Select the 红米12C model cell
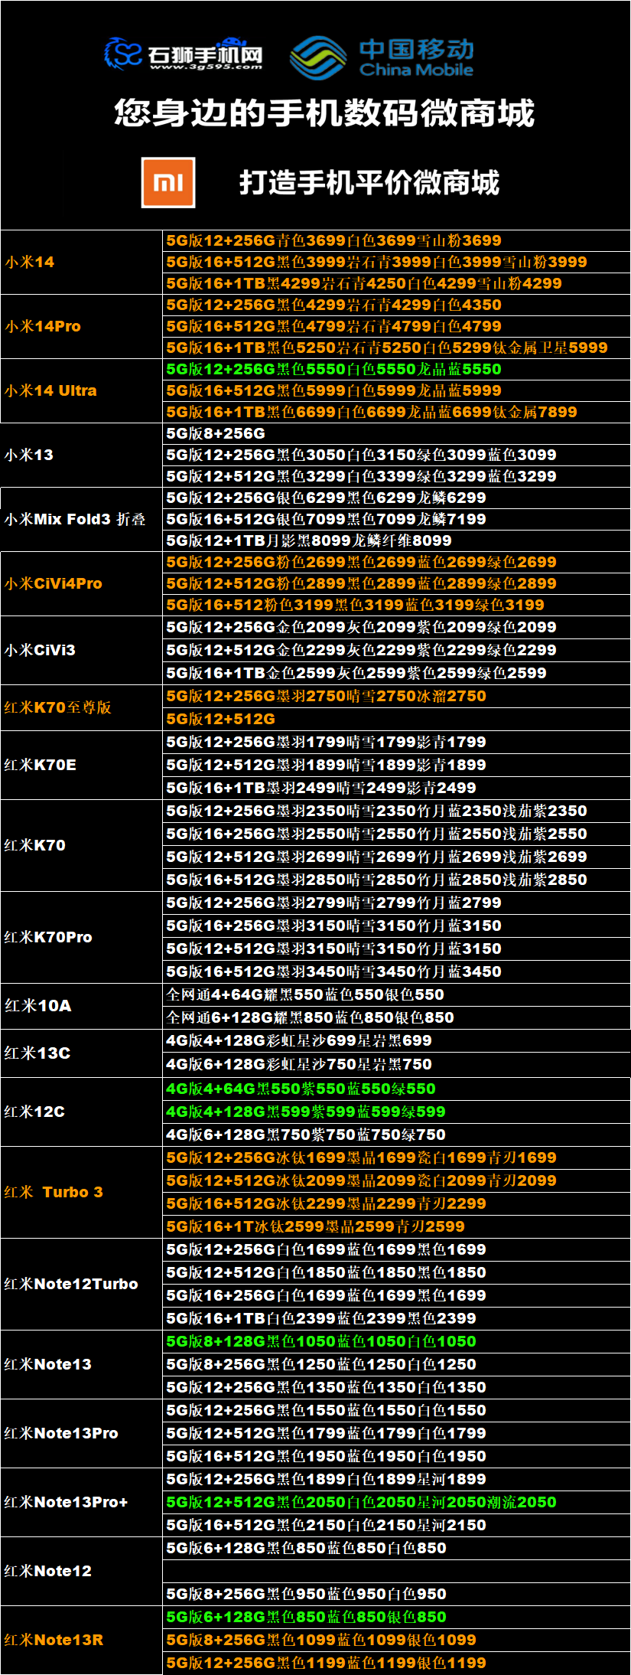Image resolution: width=631 pixels, height=1675 pixels. tap(82, 1112)
